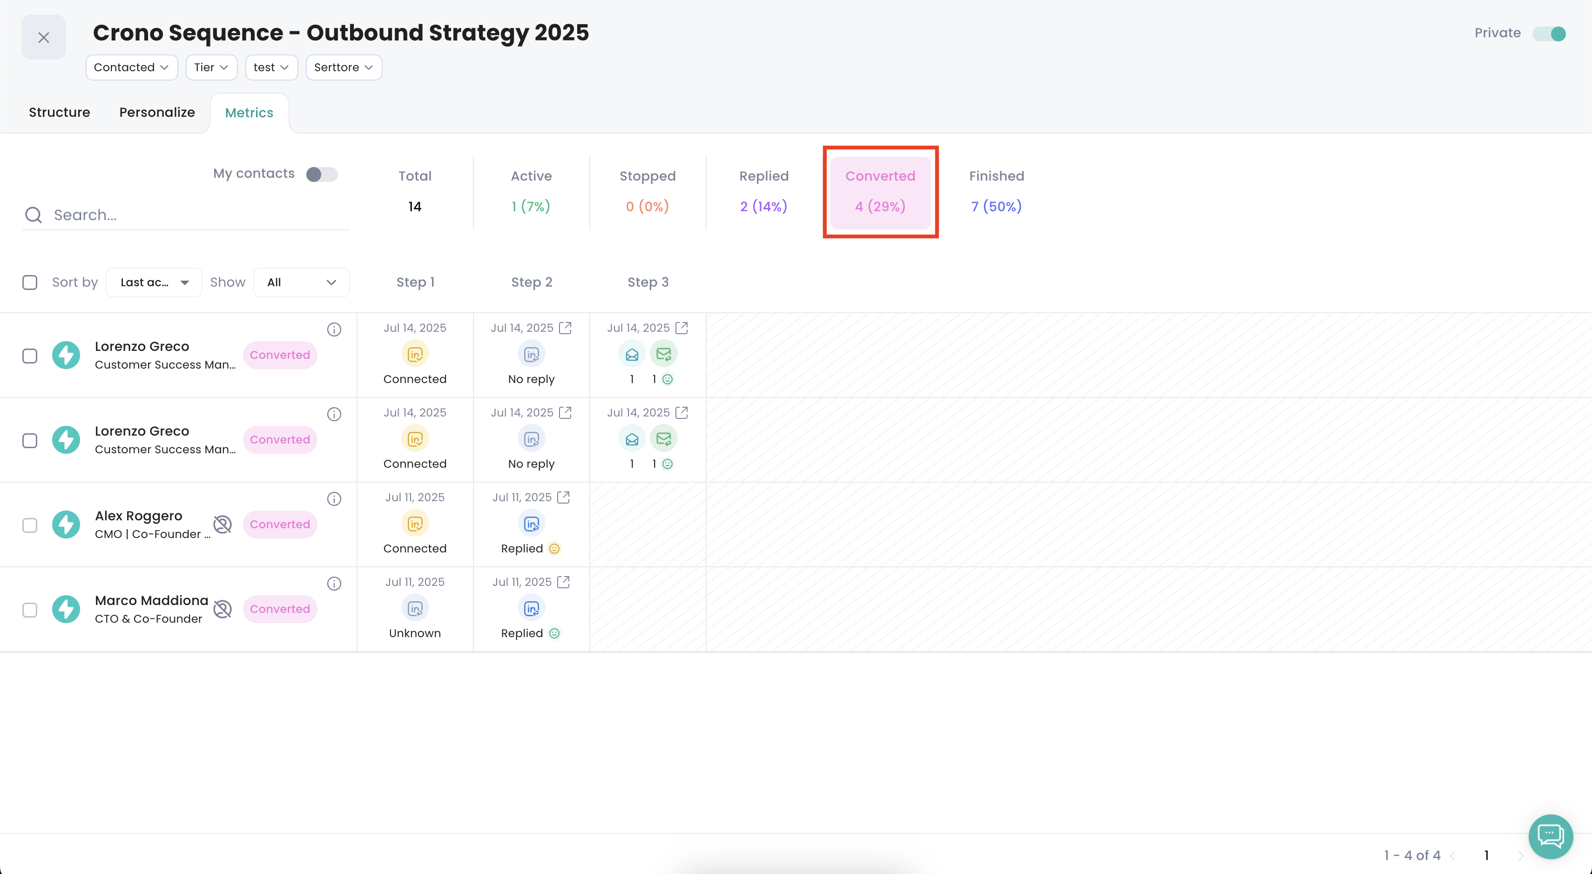Screen dimensions: 1592x874
Task: Switch to the Personalize tab
Action: click(x=157, y=113)
